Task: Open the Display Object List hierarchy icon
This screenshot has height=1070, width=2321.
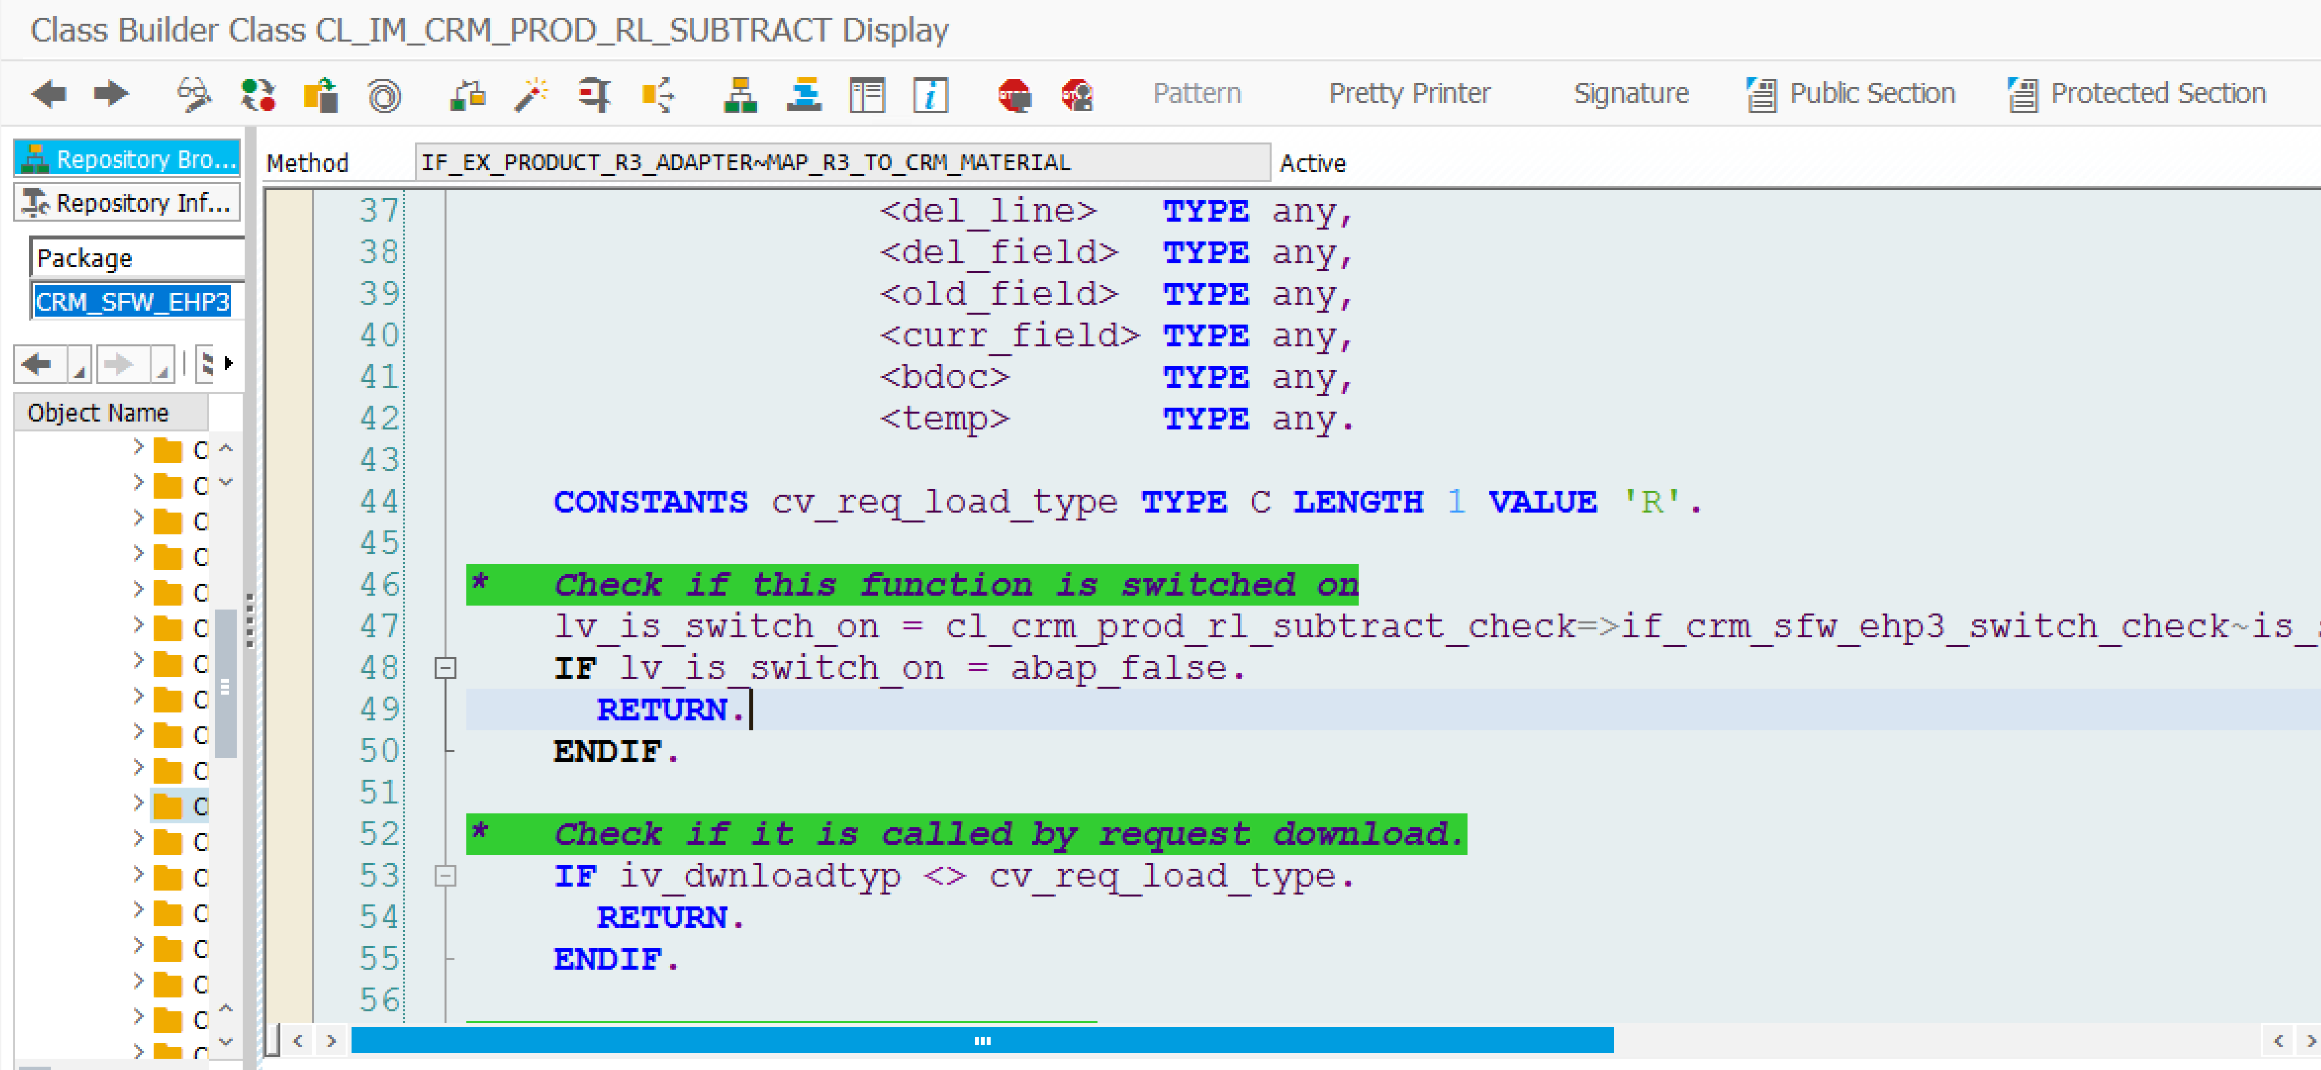Action: [740, 94]
